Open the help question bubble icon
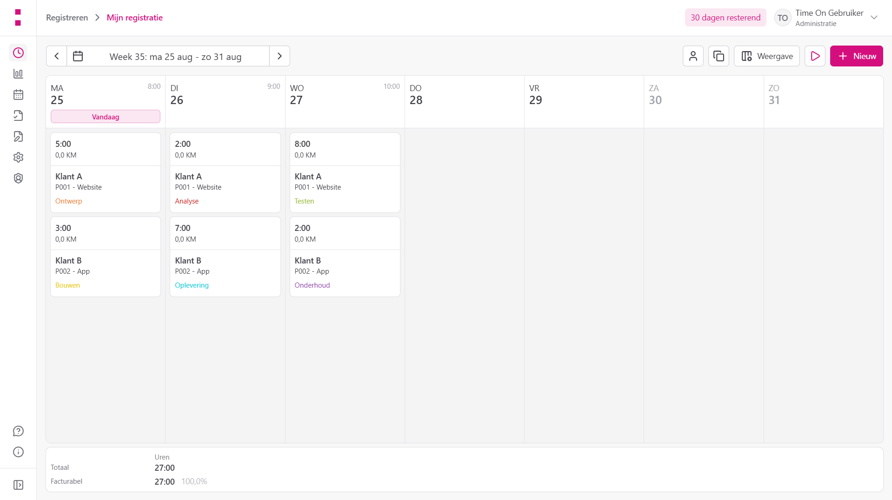This screenshot has height=500, width=892. pyautogui.click(x=18, y=431)
